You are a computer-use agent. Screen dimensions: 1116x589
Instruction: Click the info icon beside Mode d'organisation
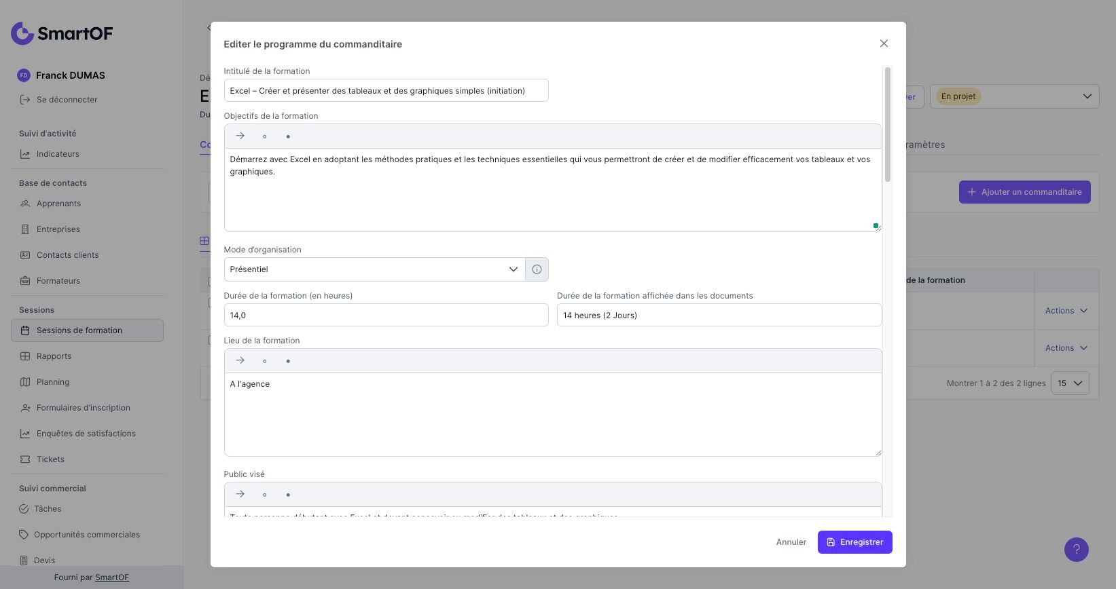[x=537, y=269]
